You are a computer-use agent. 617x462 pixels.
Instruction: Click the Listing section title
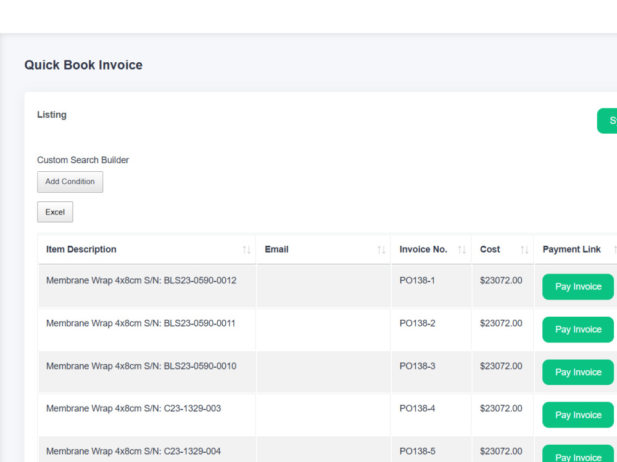coord(52,115)
